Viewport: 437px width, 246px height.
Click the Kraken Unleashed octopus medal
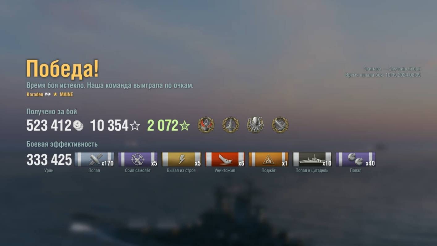[x=255, y=125]
